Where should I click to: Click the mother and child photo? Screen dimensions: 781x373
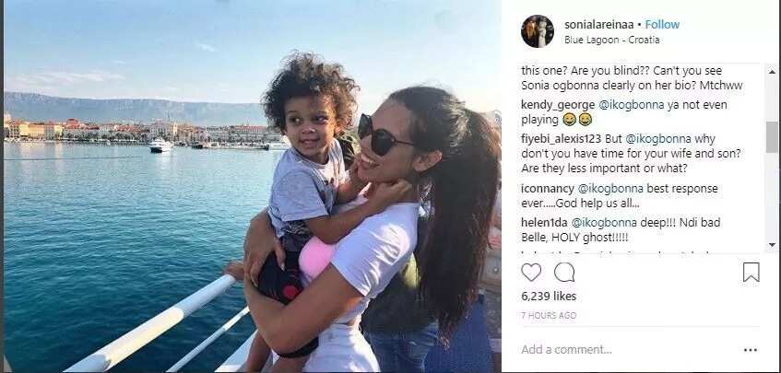[252, 186]
